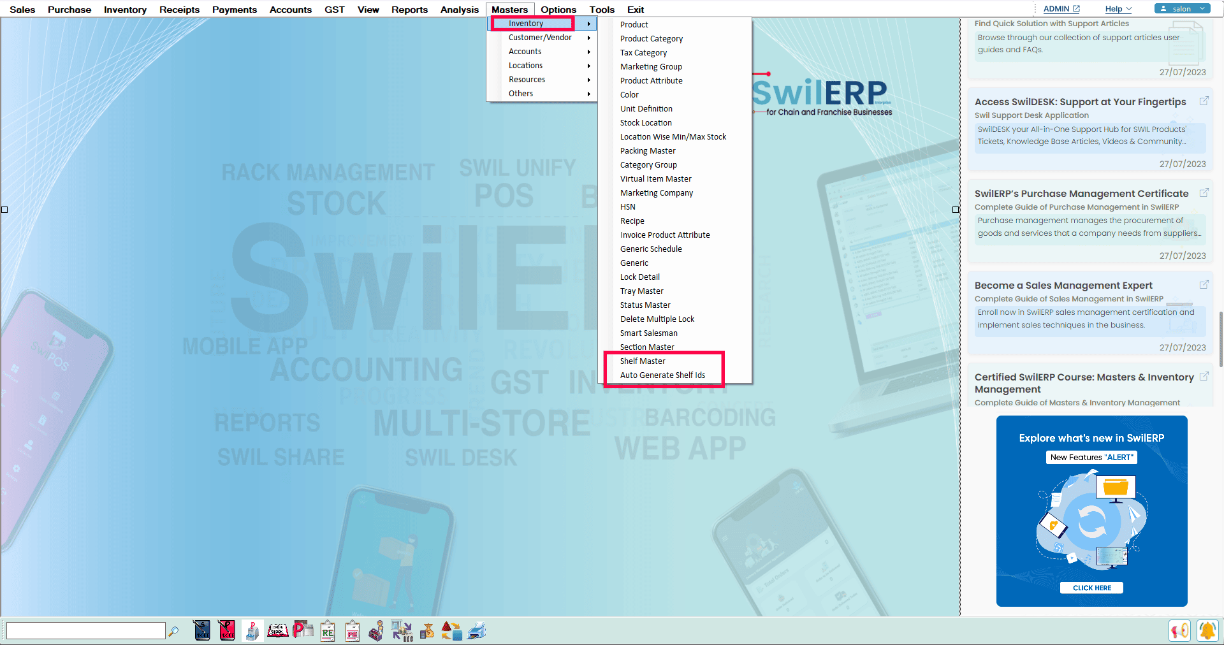Select Stock Location menu entry
The width and height of the screenshot is (1224, 645).
(x=674, y=123)
